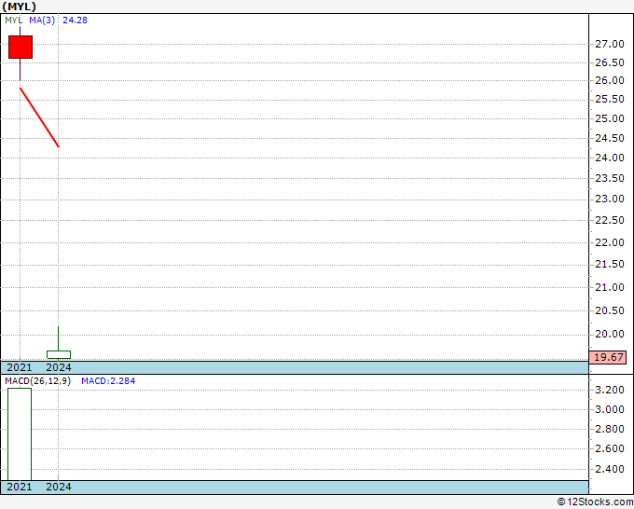Image resolution: width=634 pixels, height=509 pixels.
Task: Click the 22.00 price axis label
Action: (610, 242)
